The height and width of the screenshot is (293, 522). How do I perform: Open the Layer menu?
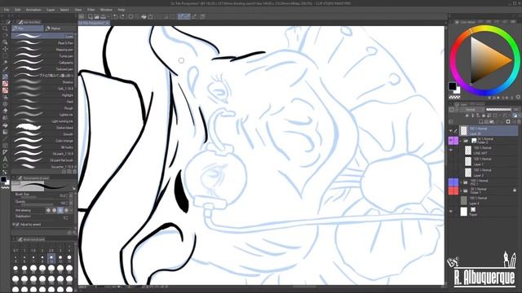coord(51,10)
